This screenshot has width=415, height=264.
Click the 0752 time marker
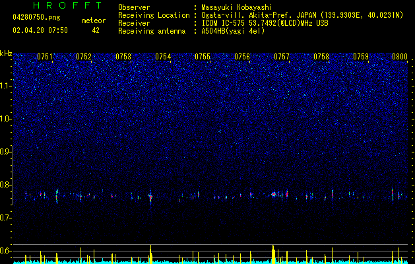(84, 57)
